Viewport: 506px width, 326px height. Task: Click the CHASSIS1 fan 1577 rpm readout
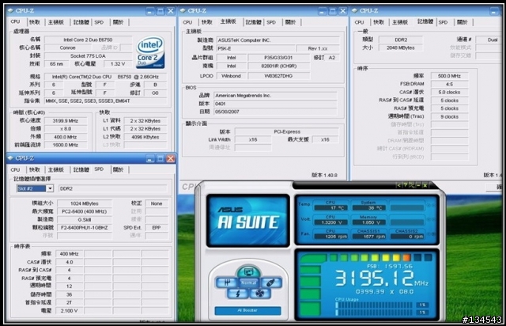pos(368,237)
